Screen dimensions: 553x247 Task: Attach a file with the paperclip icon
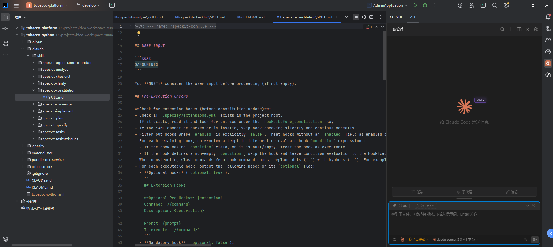coord(394,206)
